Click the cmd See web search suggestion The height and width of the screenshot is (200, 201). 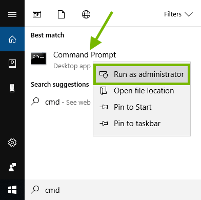(61, 102)
